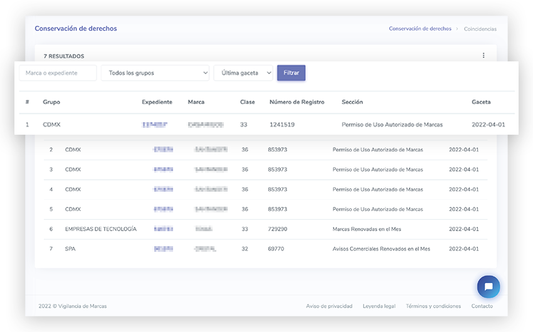Open the three-dot options menu
This screenshot has width=533, height=332.
483,56
